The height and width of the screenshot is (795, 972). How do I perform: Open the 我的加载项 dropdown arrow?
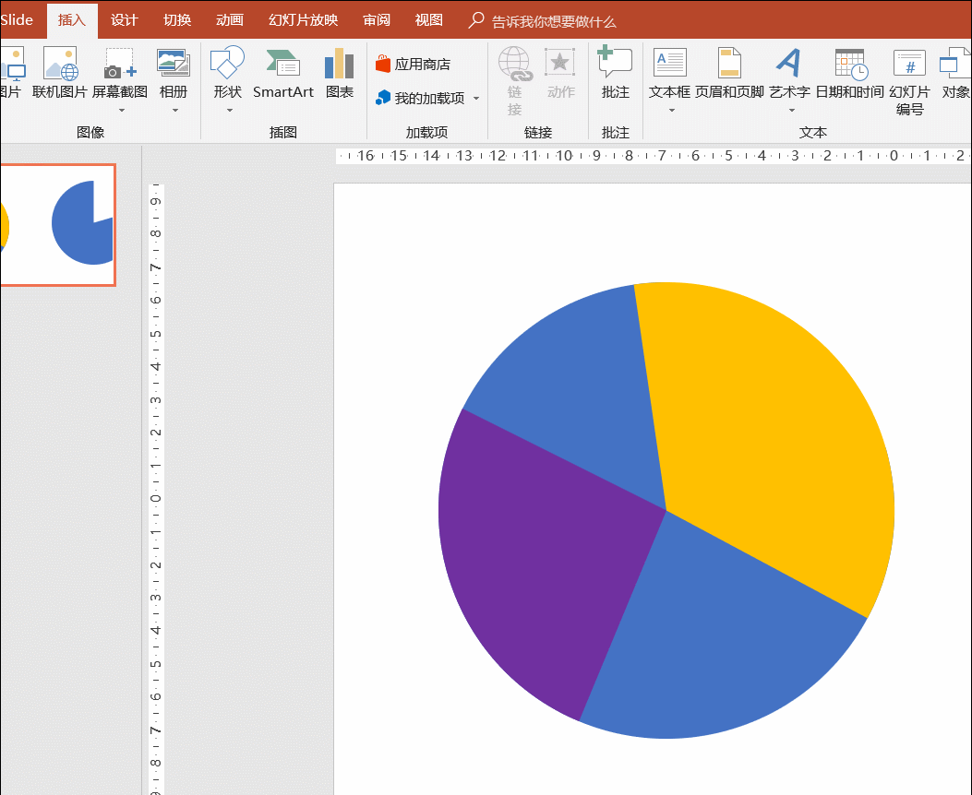(476, 99)
